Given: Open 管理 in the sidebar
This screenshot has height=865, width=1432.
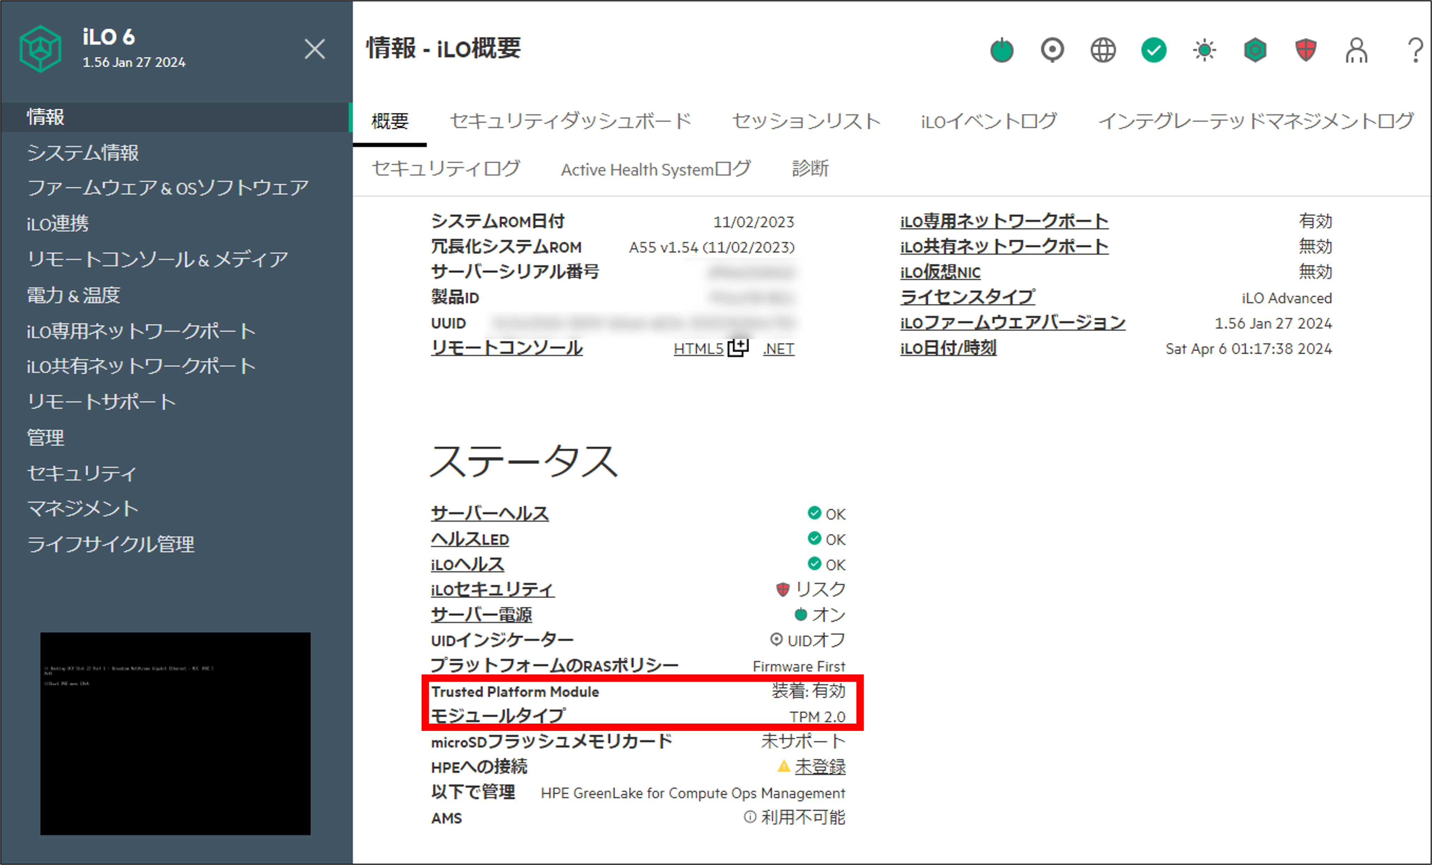Looking at the screenshot, I should 45,438.
